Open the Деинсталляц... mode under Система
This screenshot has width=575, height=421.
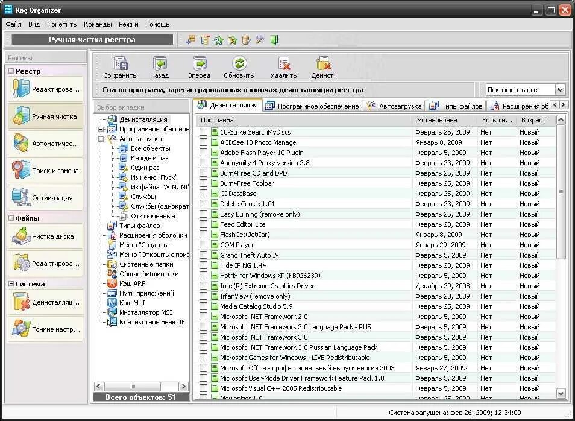pyautogui.click(x=46, y=302)
